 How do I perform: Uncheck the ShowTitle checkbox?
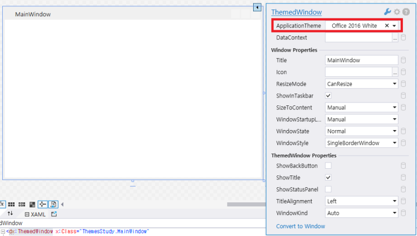[328, 178]
